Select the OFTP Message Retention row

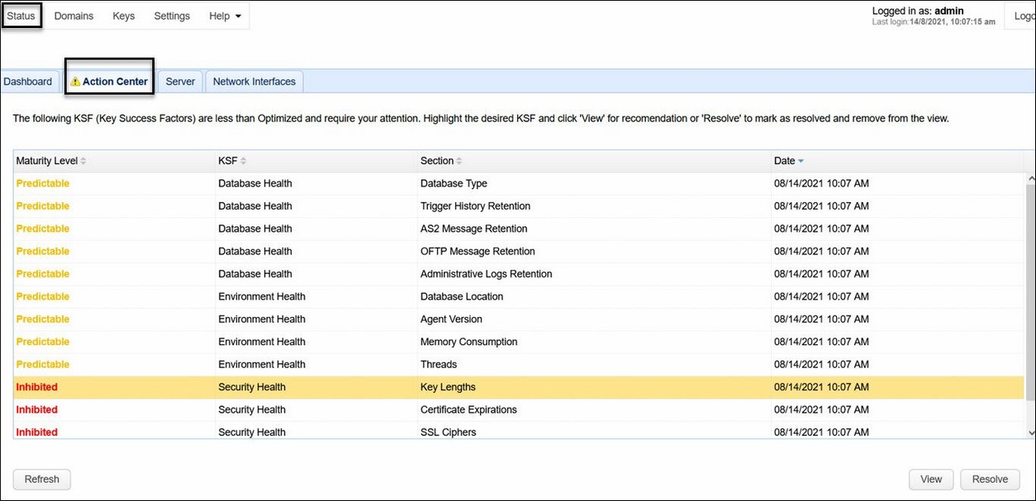tap(519, 251)
